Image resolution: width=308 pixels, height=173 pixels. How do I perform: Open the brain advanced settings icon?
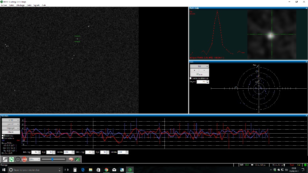point(71,159)
